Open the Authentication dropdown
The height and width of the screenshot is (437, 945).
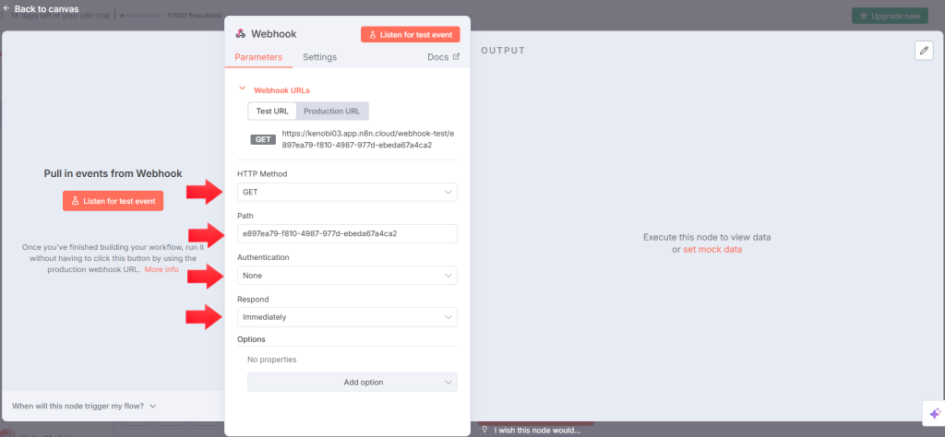(347, 275)
